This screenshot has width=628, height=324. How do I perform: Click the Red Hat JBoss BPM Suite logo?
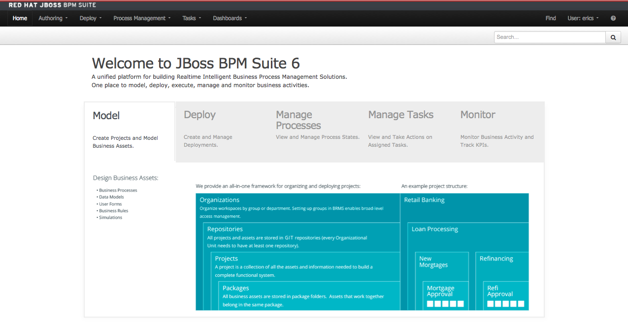[52, 5]
